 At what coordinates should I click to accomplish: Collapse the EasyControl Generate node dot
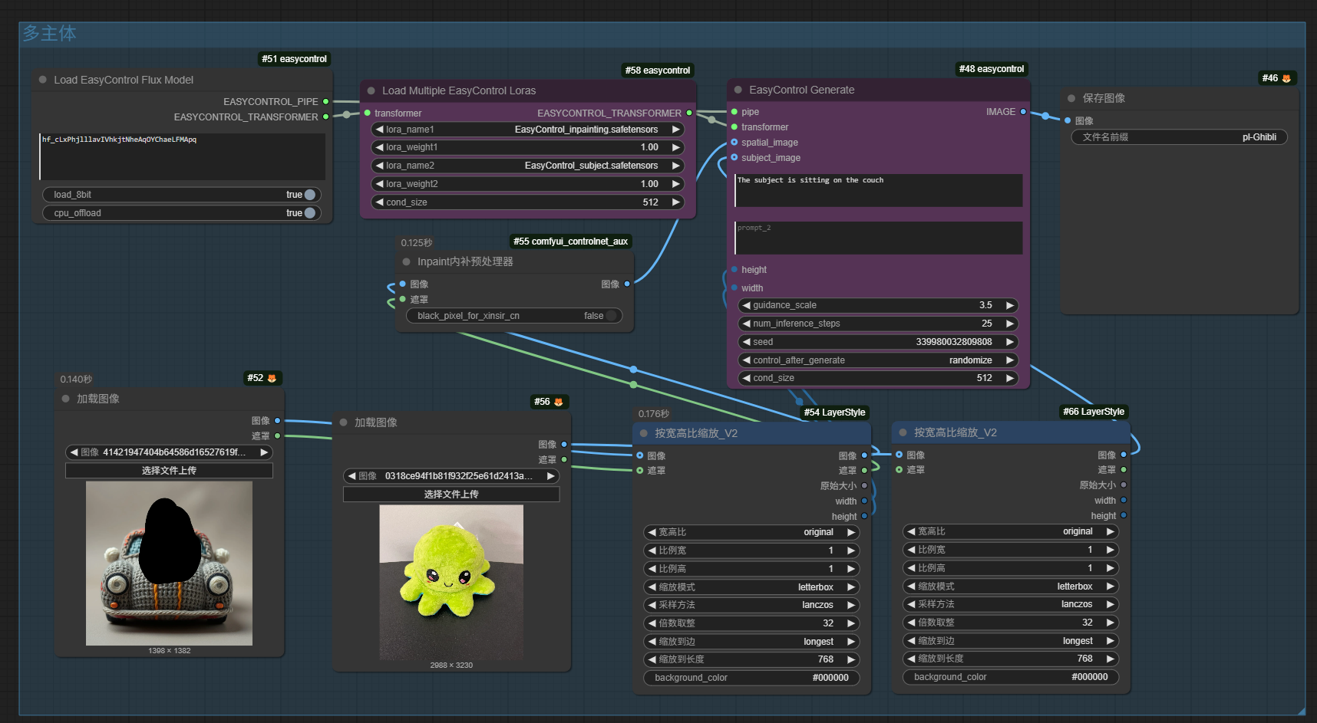pyautogui.click(x=738, y=90)
